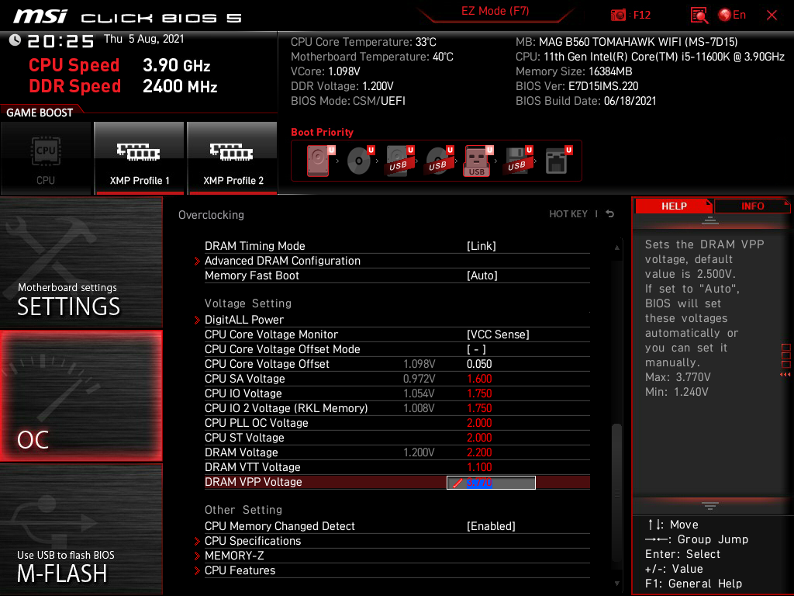Click the CPU Core Temperature reading
This screenshot has width=794, height=596.
click(363, 42)
